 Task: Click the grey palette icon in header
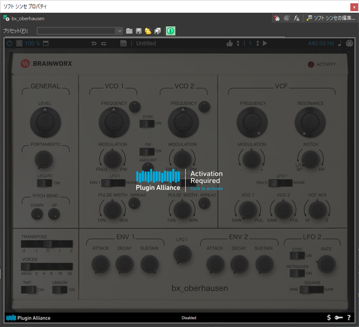[x=286, y=18]
